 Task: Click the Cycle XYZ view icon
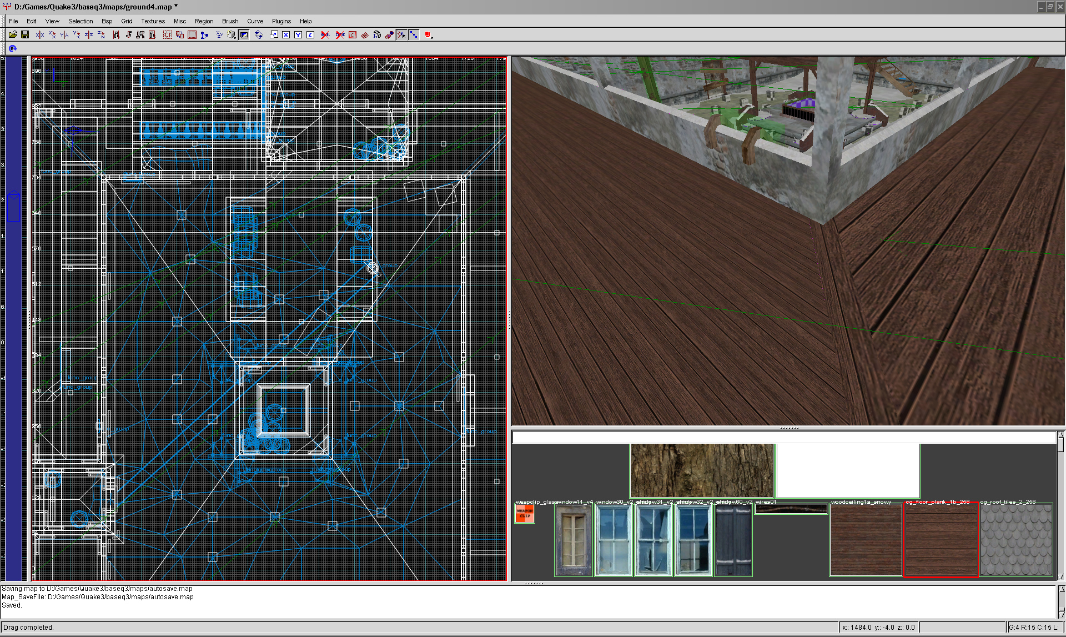(219, 34)
